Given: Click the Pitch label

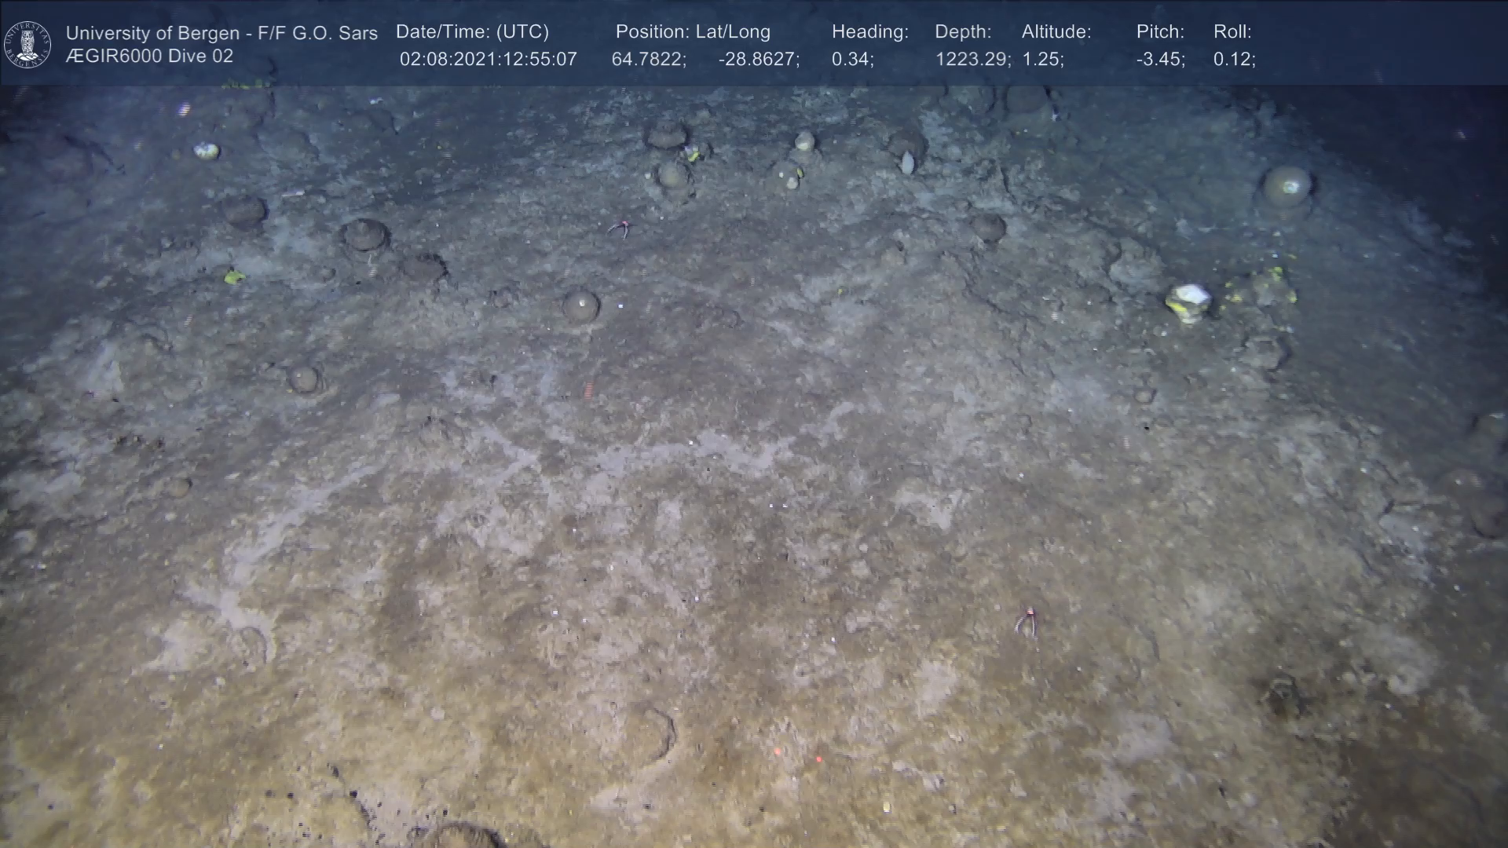Looking at the screenshot, I should click(1160, 32).
